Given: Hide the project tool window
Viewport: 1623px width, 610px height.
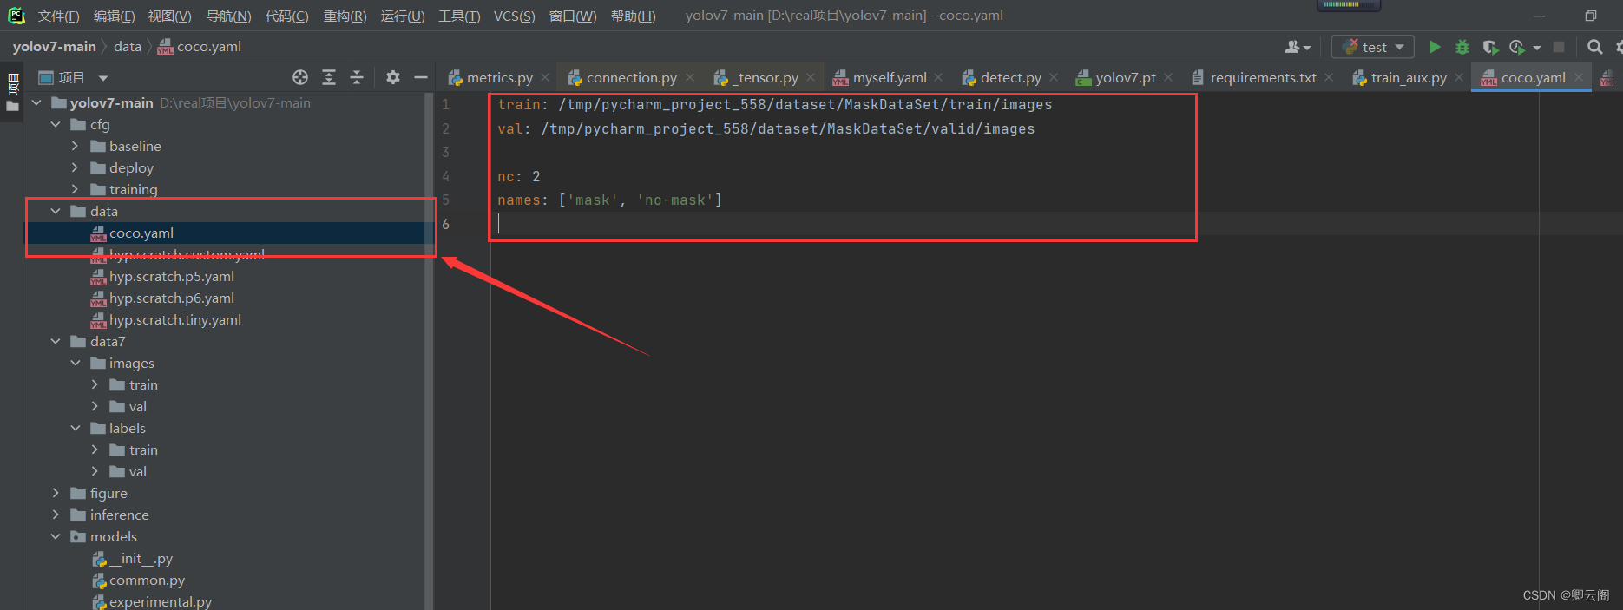Looking at the screenshot, I should point(421,77).
